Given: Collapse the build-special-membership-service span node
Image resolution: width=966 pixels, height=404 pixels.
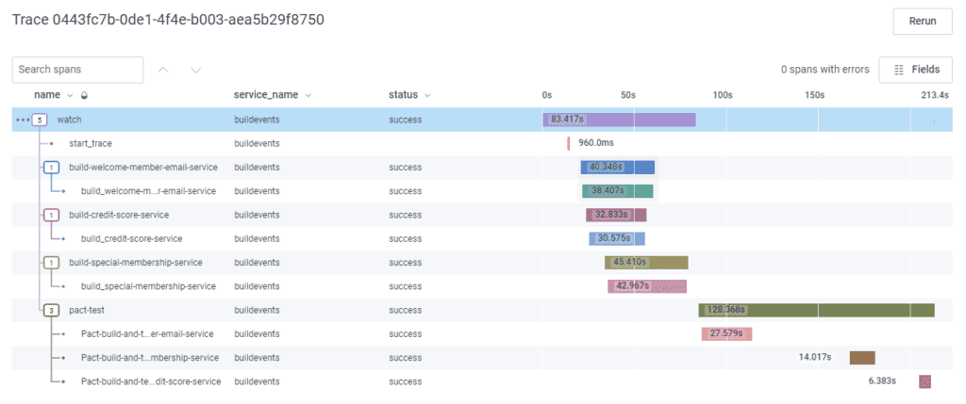Looking at the screenshot, I should coord(52,263).
